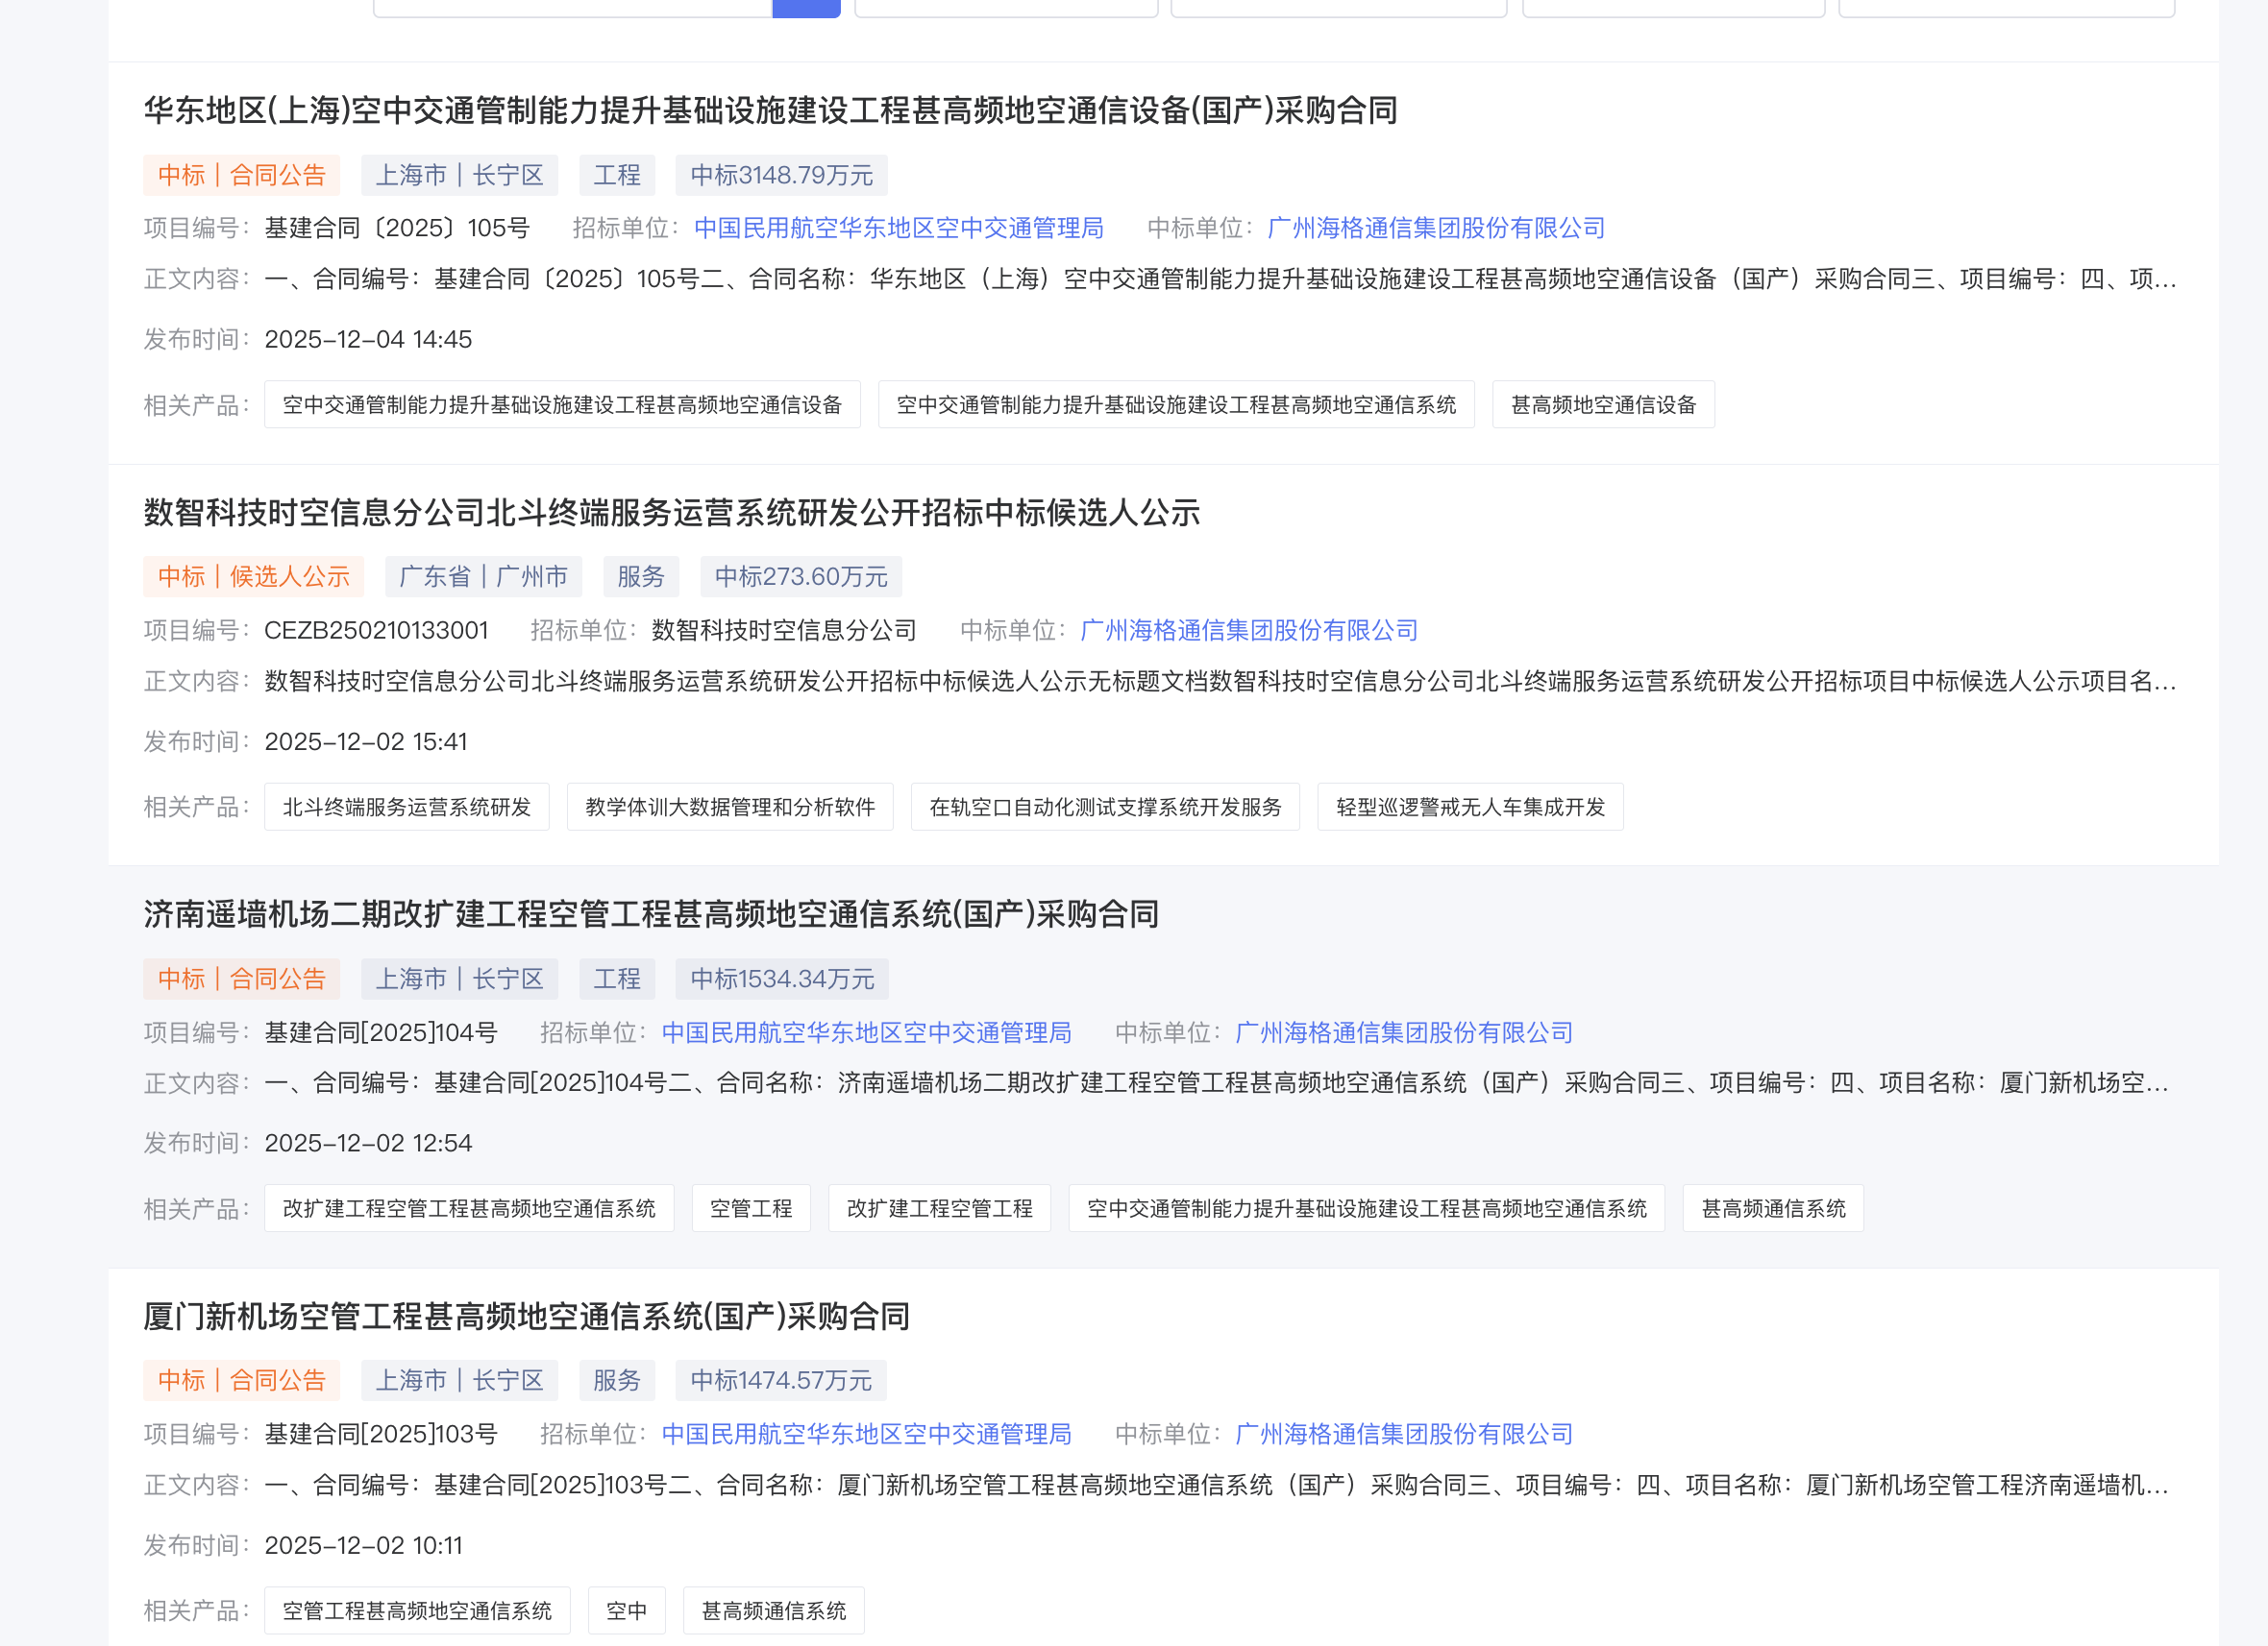This screenshot has width=2268, height=1646.
Task: Select 轻型巡逻警戒无人车集成开发 tag
Action: pyautogui.click(x=1469, y=807)
